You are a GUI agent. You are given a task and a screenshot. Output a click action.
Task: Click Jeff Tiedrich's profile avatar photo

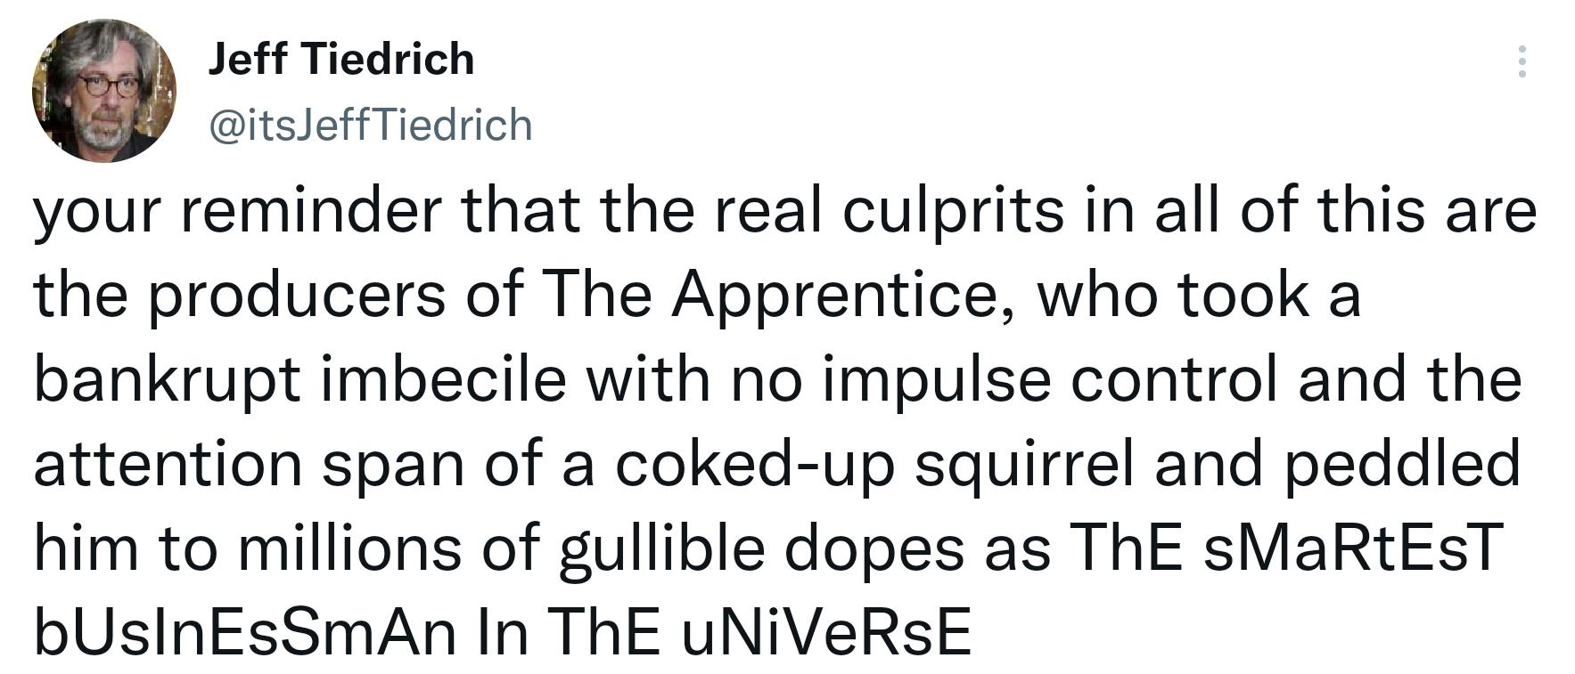104,91
